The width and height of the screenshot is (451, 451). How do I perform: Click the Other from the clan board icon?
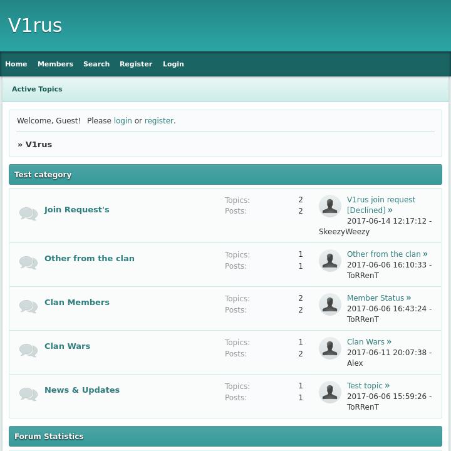point(28,262)
